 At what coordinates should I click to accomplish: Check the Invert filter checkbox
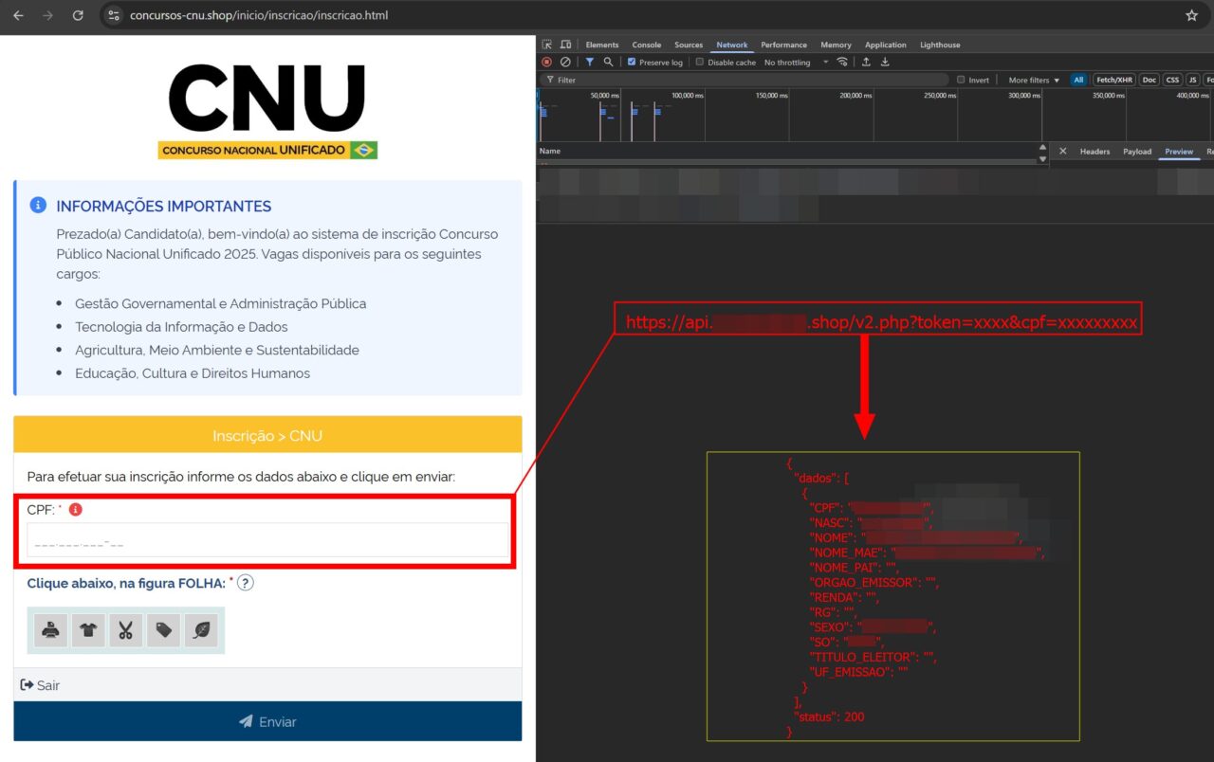click(x=961, y=80)
